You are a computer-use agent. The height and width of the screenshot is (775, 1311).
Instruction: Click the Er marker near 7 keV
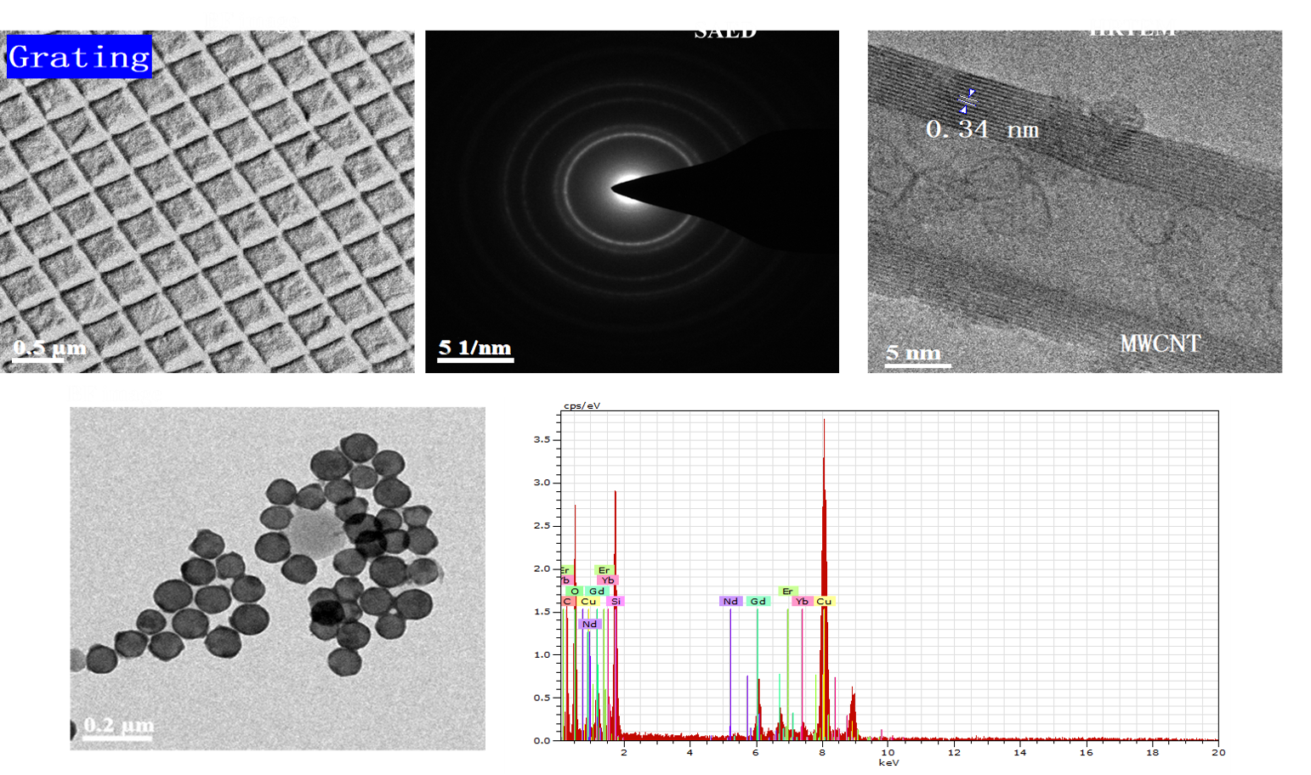pyautogui.click(x=787, y=591)
